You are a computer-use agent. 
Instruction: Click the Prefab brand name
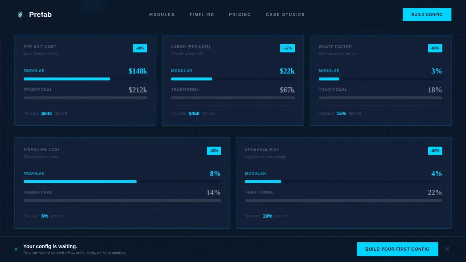pyautogui.click(x=40, y=15)
